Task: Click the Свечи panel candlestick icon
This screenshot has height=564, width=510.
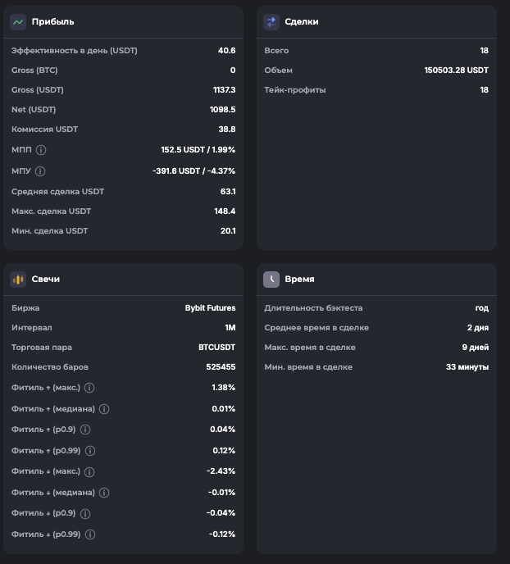Action: 18,280
